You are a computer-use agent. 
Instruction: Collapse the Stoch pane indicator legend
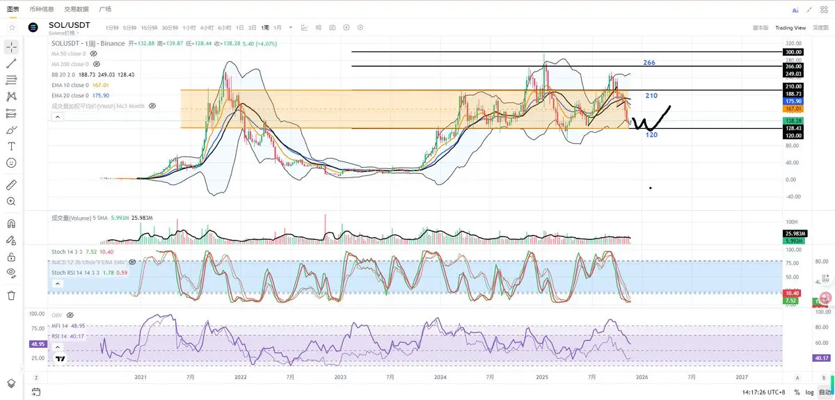(x=57, y=284)
